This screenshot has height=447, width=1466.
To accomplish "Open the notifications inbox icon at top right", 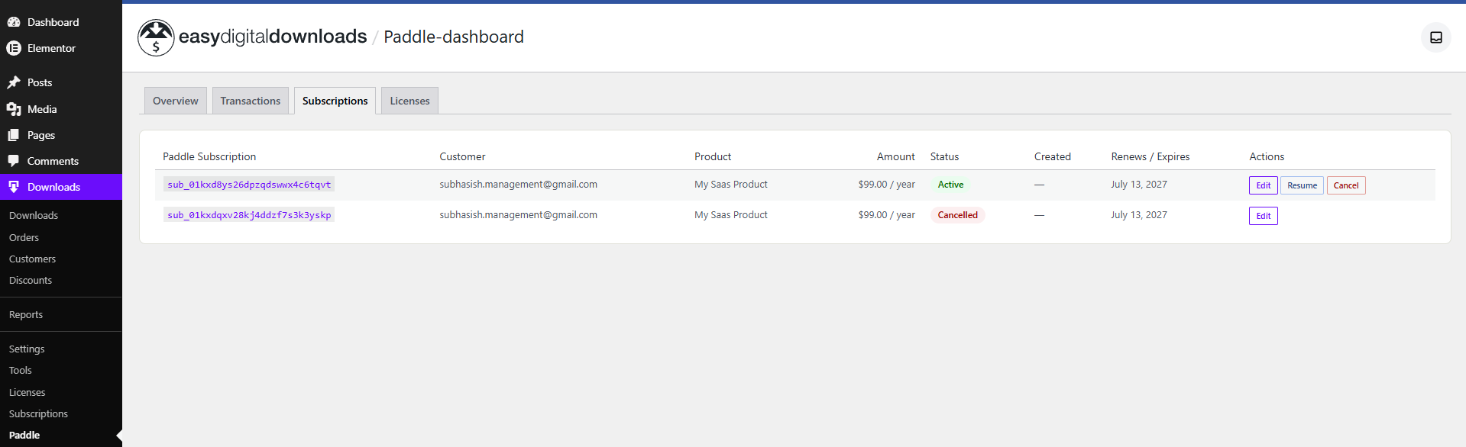I will click(1436, 37).
